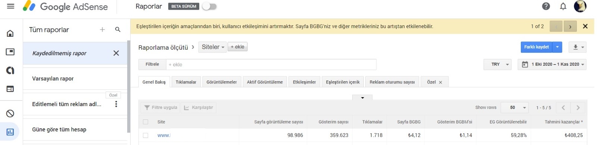Switch to Tıklamalar tab
597x145 pixels.
[186, 82]
